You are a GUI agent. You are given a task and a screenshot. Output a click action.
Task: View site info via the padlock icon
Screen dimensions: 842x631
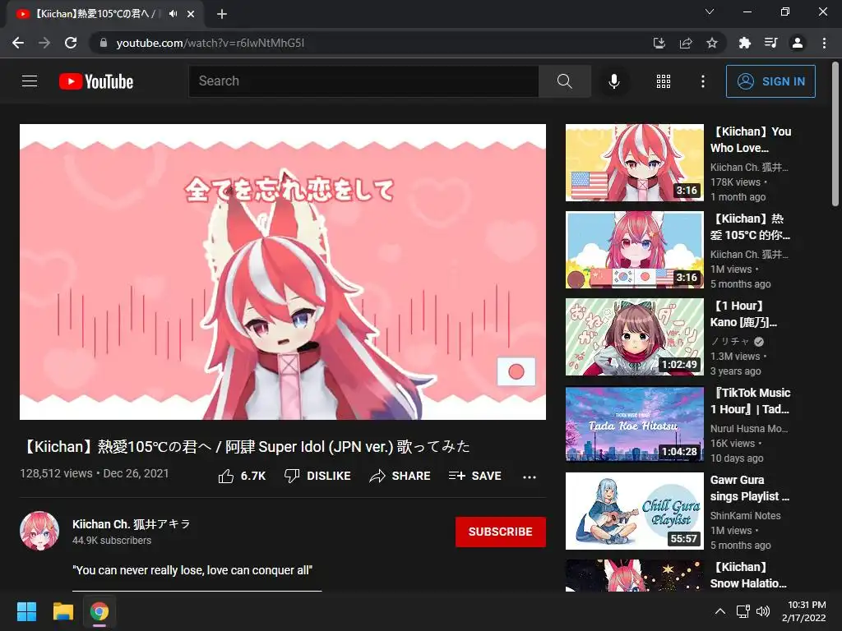click(x=104, y=43)
